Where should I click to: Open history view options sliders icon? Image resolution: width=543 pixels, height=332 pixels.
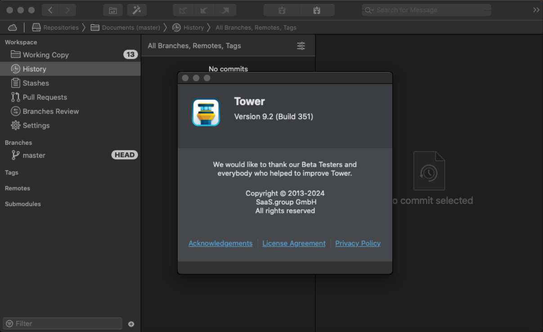301,46
